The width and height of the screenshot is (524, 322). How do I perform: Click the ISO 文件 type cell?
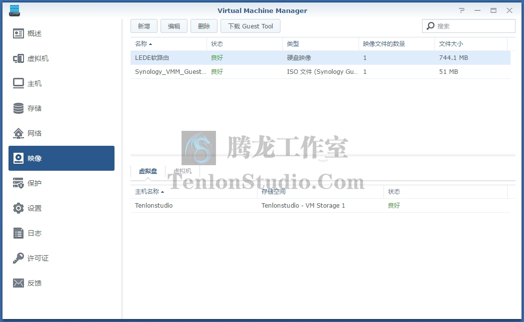click(322, 72)
